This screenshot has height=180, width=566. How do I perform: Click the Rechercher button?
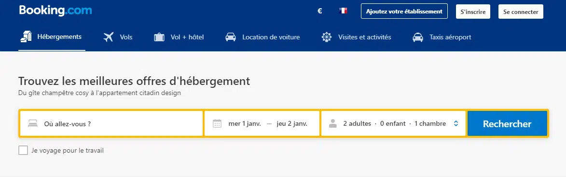pos(507,123)
